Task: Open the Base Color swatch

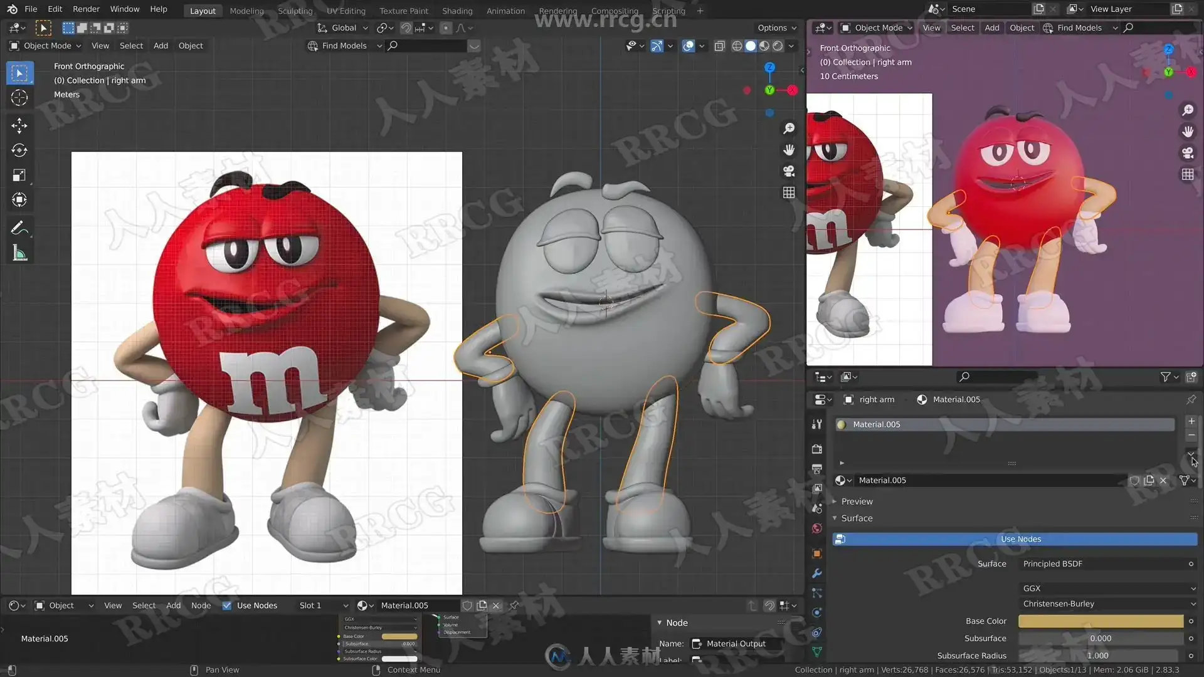Action: [1100, 621]
